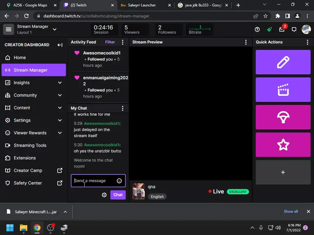This screenshot has width=314, height=235.
Task: Click the Followers count stat tile
Action: [168, 29]
